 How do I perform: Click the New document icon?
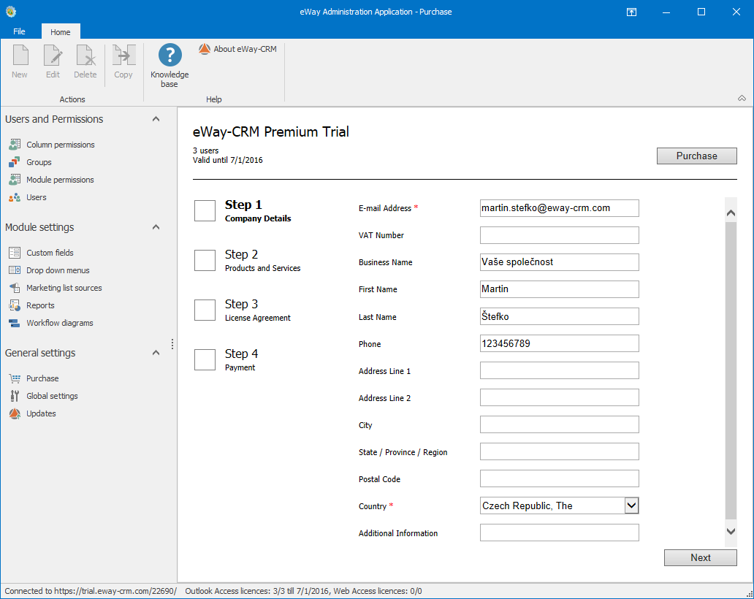pos(20,55)
